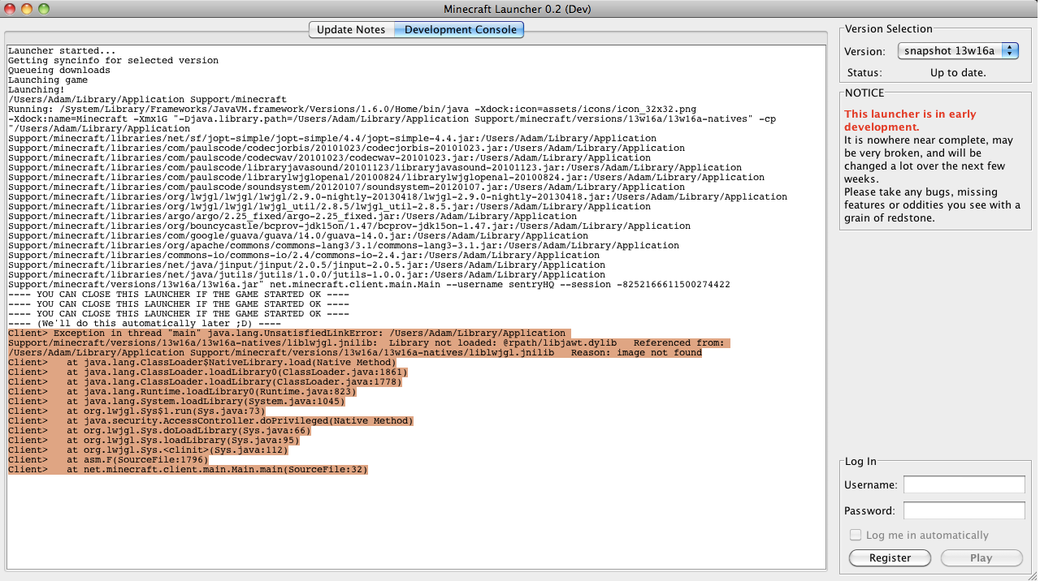Click the Username input field
The image size is (1040, 581).
click(x=964, y=484)
